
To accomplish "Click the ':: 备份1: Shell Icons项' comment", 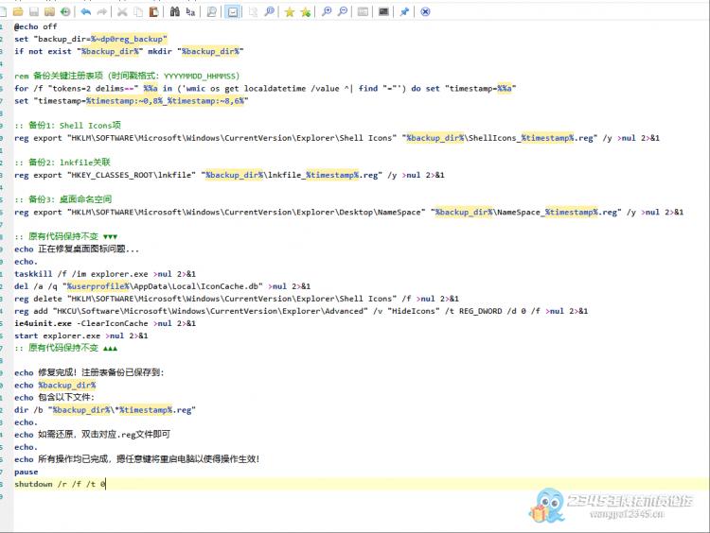I will tap(67, 126).
